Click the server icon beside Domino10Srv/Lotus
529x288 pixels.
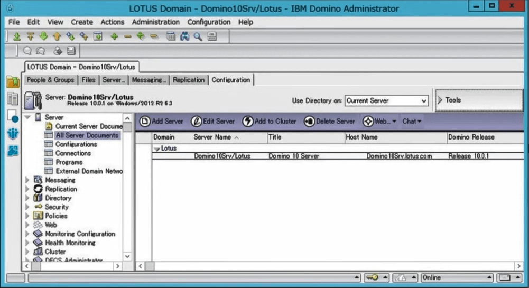[x=33, y=100]
